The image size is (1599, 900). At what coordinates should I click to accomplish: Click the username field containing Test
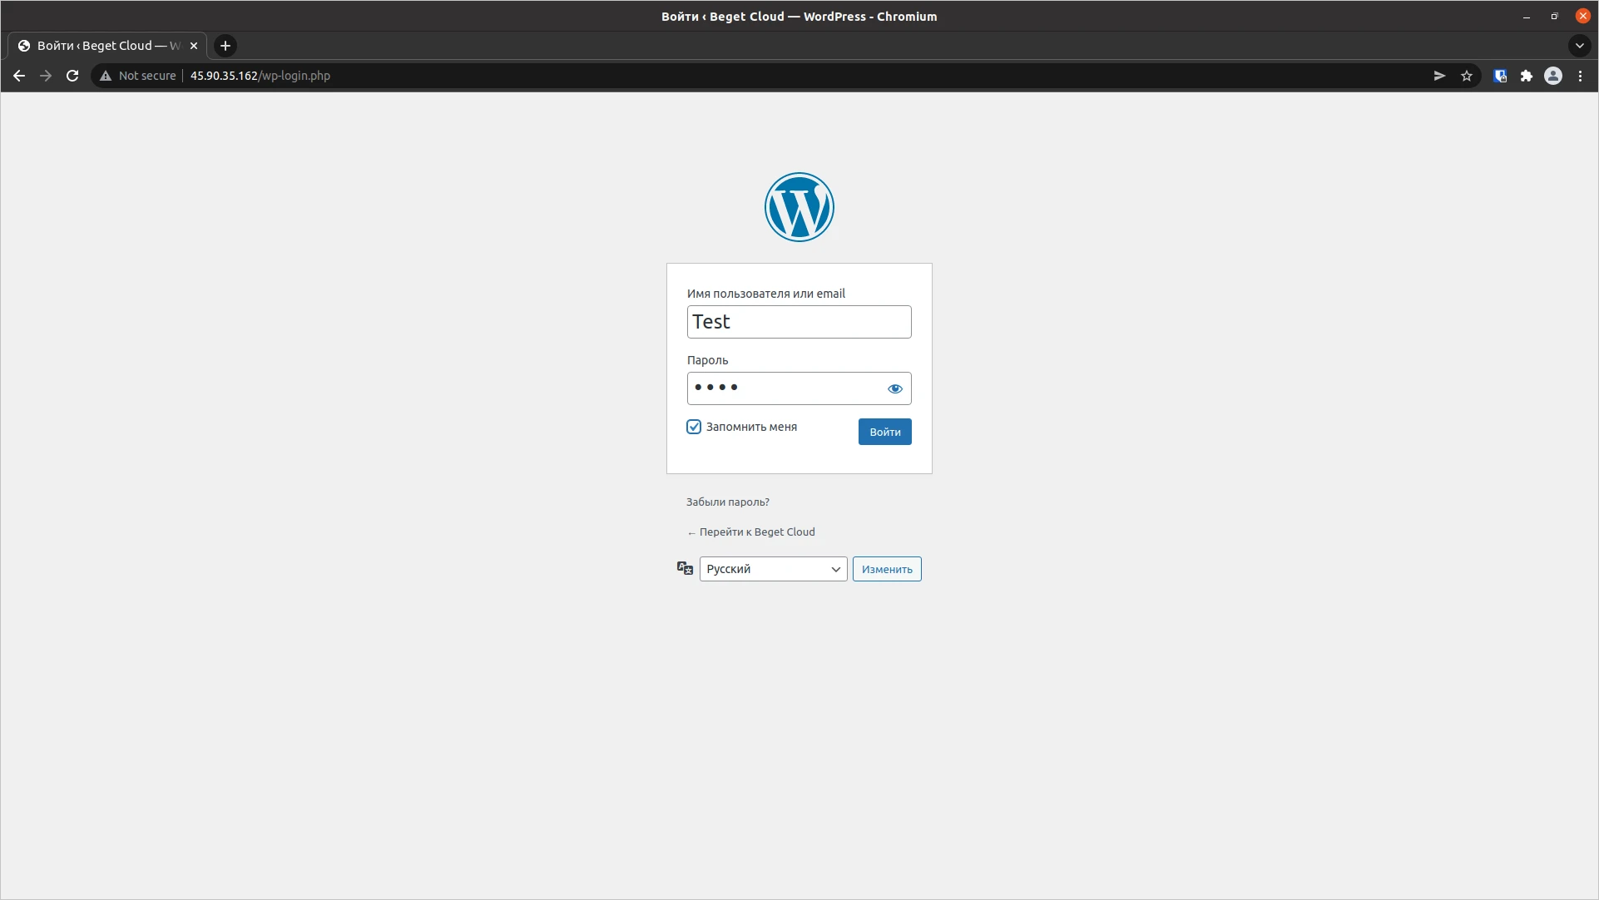[x=799, y=322]
